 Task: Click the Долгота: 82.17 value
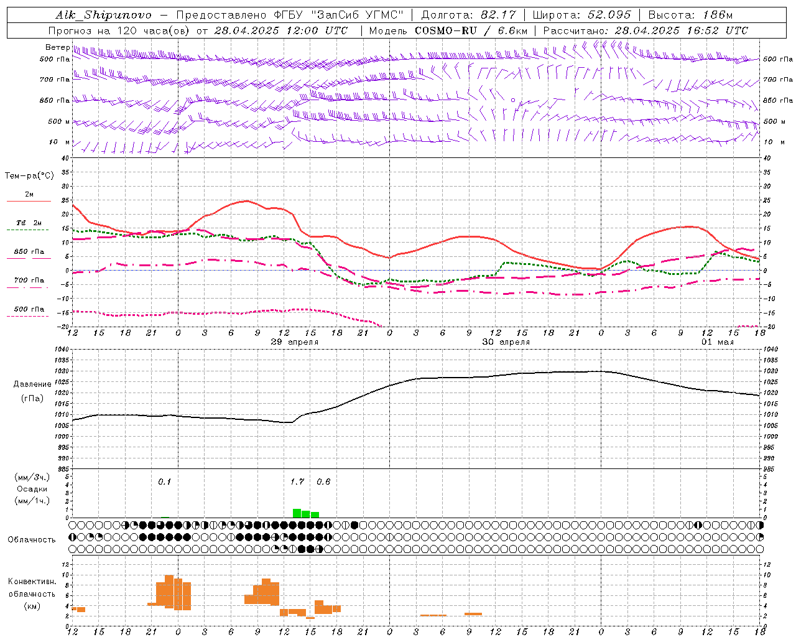click(468, 15)
